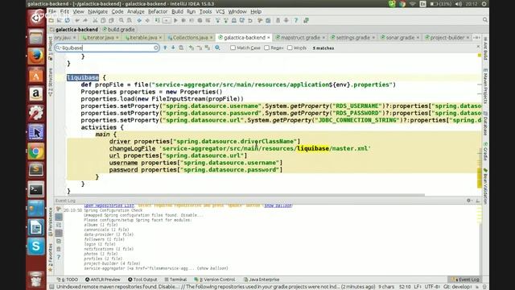Open the Favorites side panel tab
This screenshot has height=290, width=515.
tap(50, 257)
